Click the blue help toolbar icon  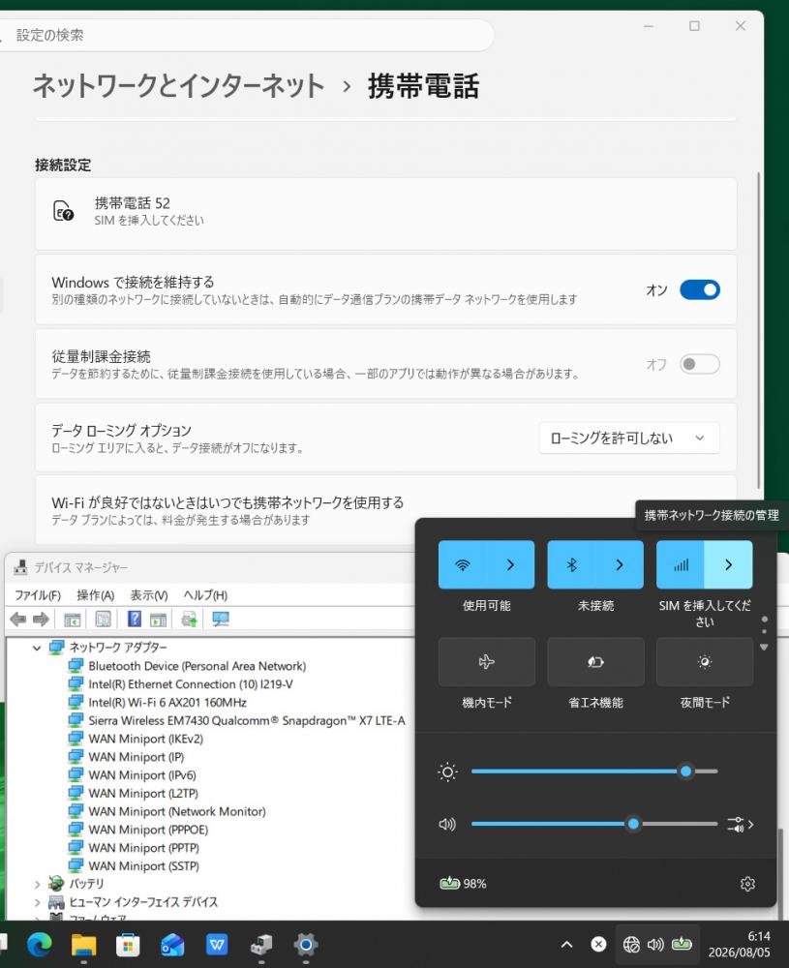pos(134,619)
